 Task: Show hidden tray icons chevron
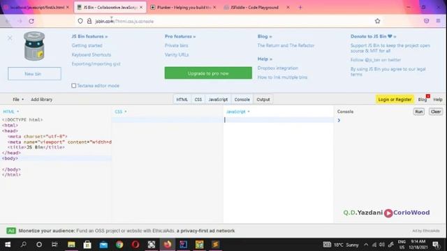point(366,245)
